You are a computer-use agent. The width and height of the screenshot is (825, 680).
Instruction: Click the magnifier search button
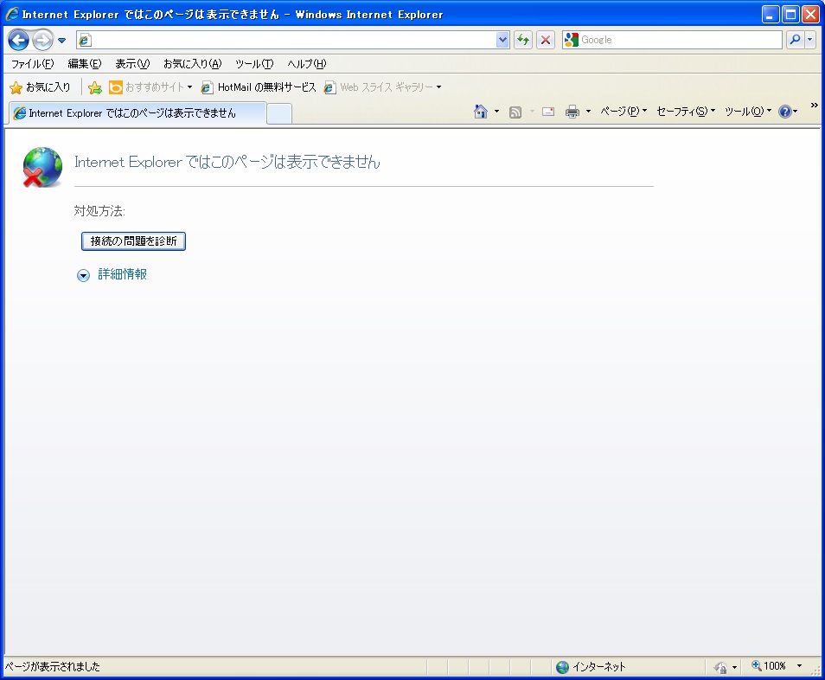click(x=795, y=40)
